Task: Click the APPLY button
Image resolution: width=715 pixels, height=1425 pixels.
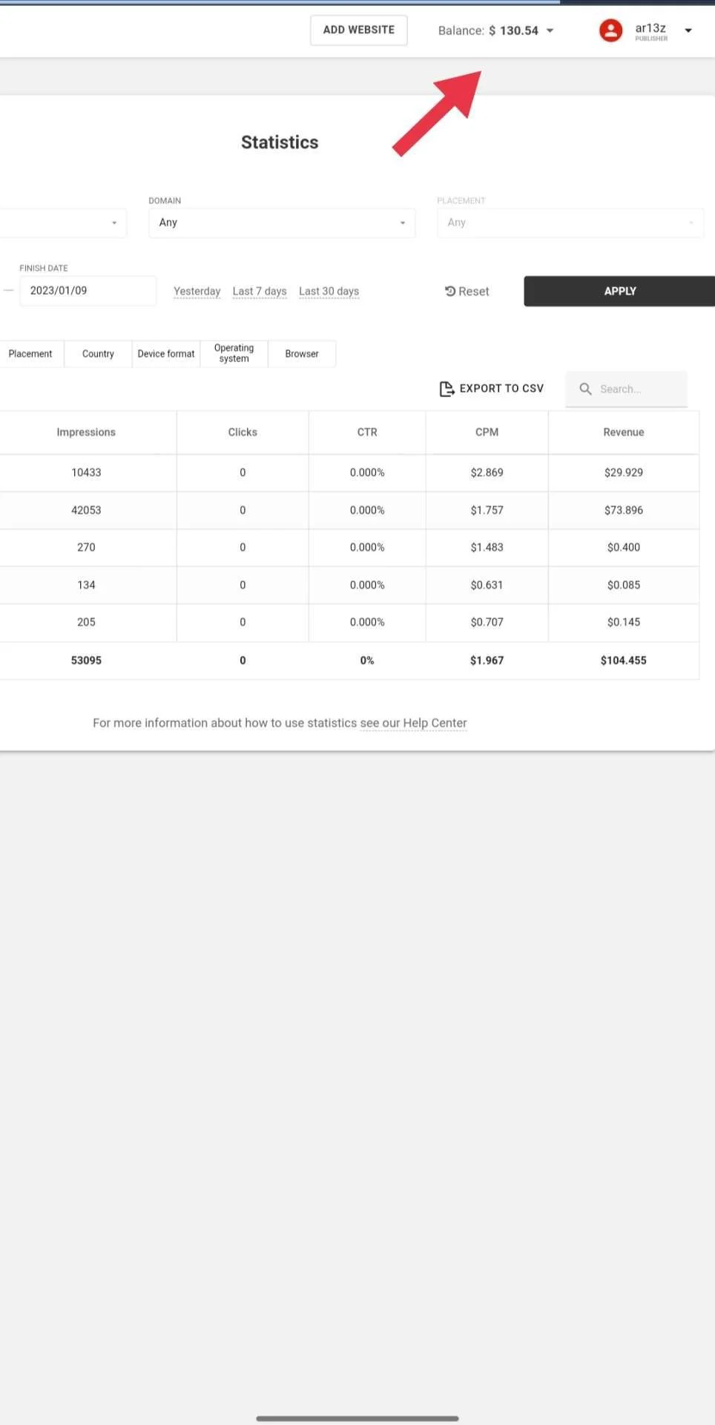Action: (619, 292)
